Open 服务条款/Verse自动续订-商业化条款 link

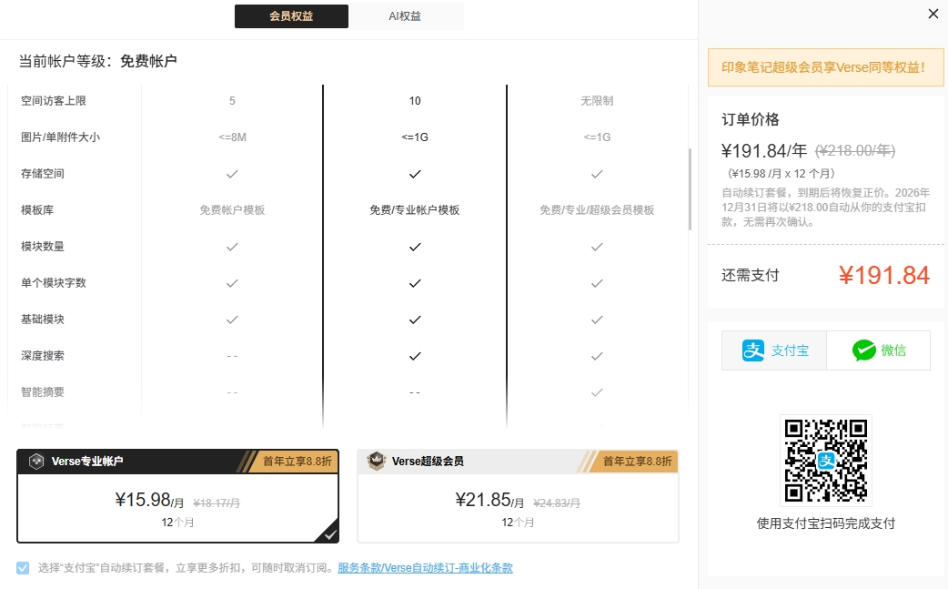425,568
